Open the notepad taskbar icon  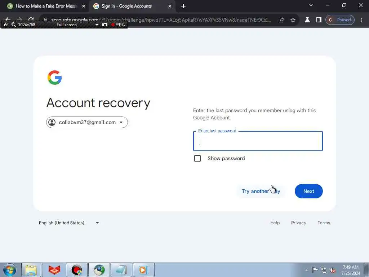point(121,270)
